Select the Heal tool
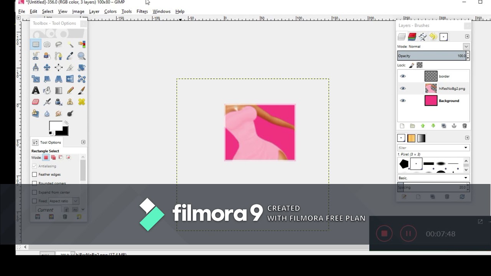The width and height of the screenshot is (491, 276). 81,102
